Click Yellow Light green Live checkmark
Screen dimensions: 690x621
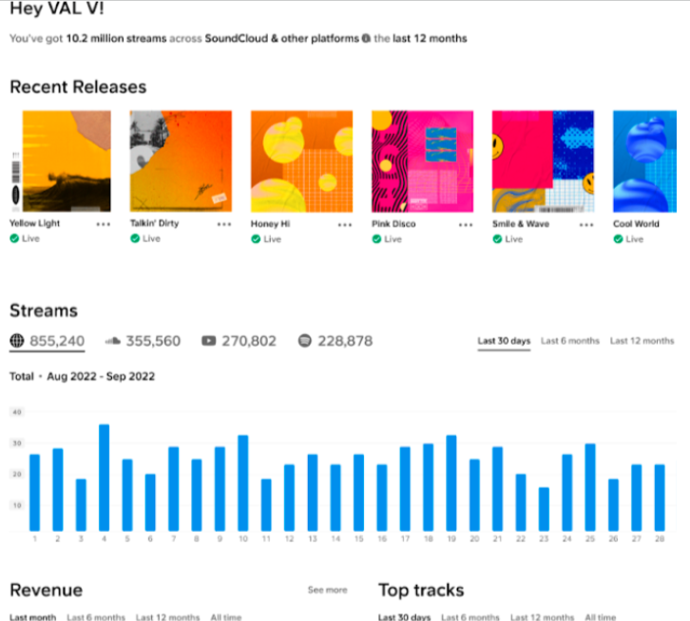coord(14,238)
